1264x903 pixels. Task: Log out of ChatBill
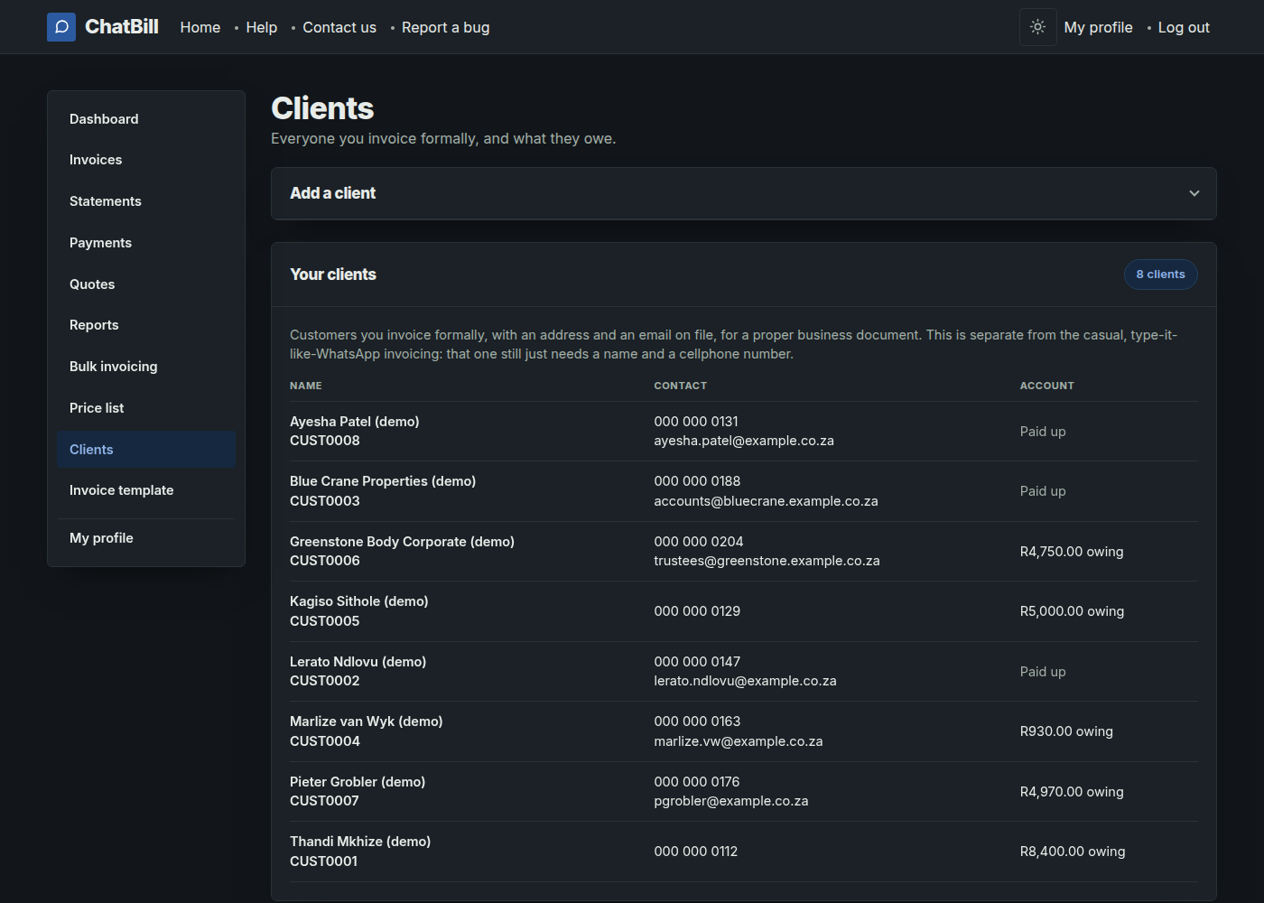point(1184,27)
